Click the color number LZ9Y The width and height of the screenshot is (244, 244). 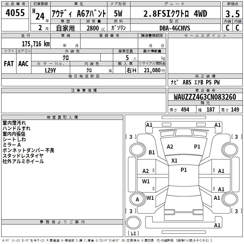click(x=50, y=70)
